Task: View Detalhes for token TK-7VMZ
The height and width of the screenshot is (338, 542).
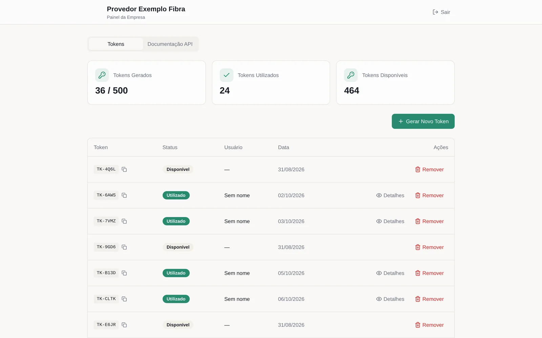Action: click(390, 221)
